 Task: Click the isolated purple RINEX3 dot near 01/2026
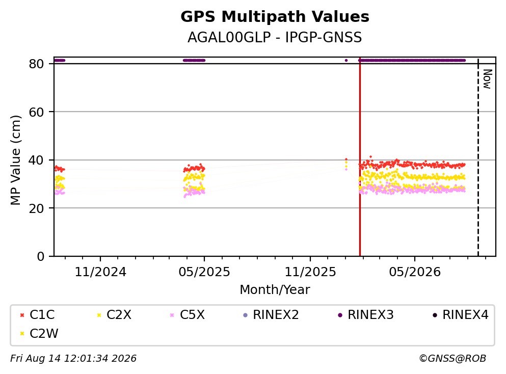pos(347,60)
